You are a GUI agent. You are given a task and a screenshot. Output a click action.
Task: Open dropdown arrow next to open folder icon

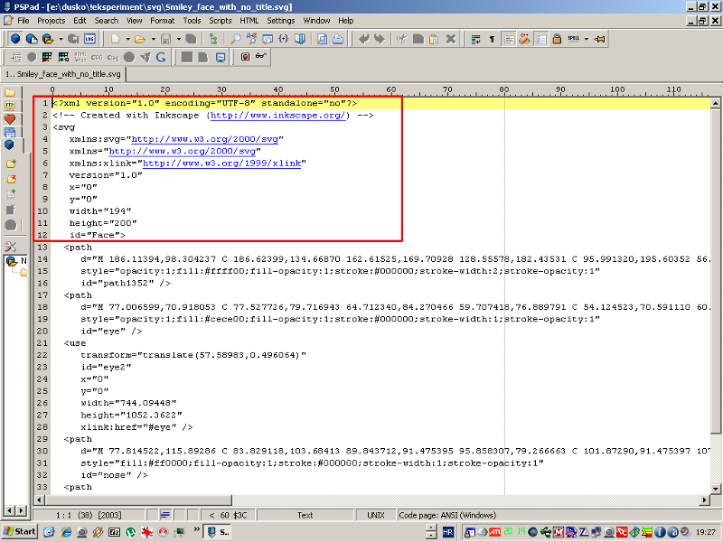153,39
